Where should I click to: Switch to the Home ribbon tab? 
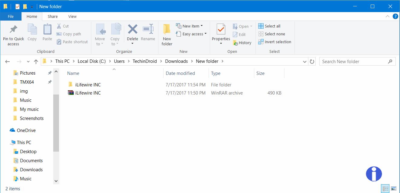pyautogui.click(x=32, y=16)
